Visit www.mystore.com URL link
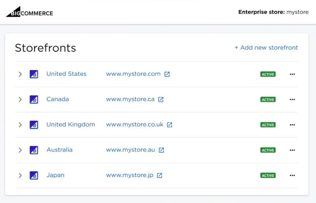 pos(133,74)
